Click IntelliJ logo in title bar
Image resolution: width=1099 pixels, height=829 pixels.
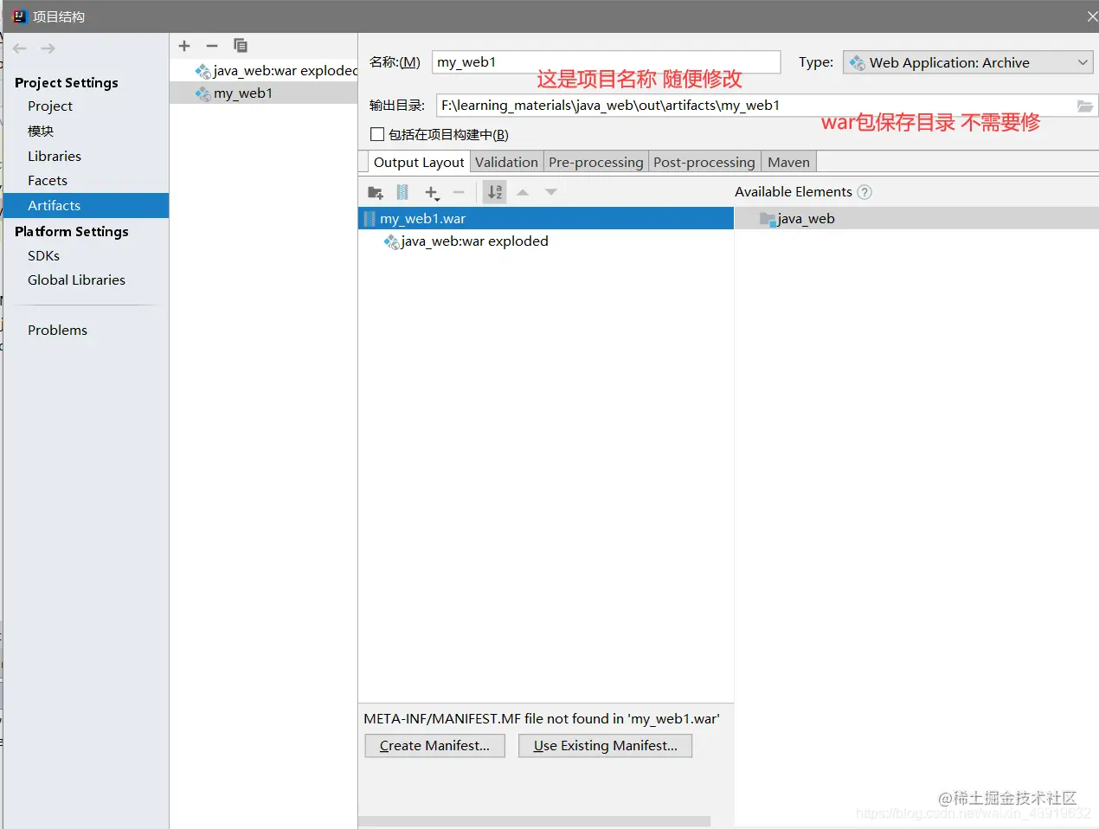(19, 16)
